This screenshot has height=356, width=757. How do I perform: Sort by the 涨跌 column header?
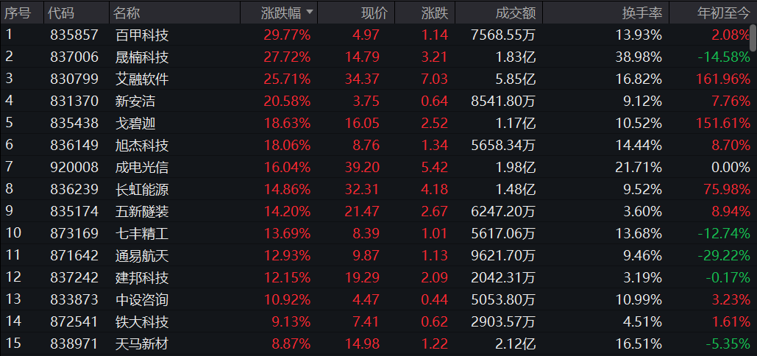coord(425,13)
